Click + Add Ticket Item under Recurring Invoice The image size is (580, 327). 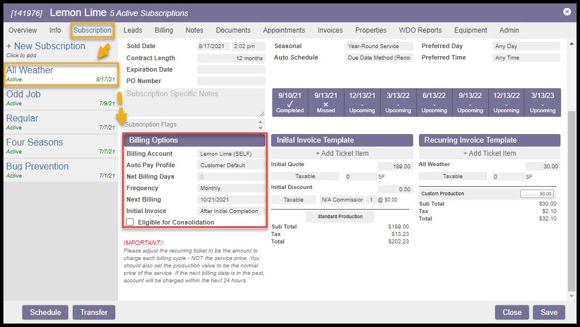click(489, 153)
